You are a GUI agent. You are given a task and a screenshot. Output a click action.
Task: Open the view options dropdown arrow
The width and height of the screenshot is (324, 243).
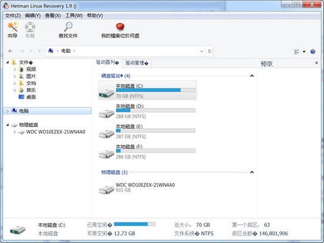pos(304,52)
